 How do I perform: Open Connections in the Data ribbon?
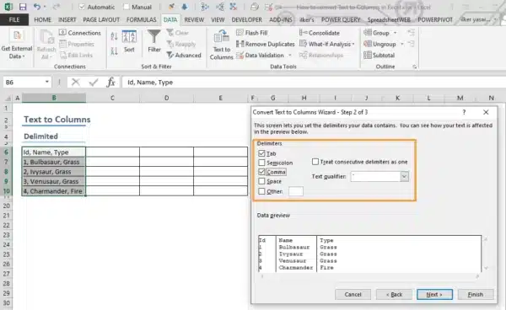80,33
